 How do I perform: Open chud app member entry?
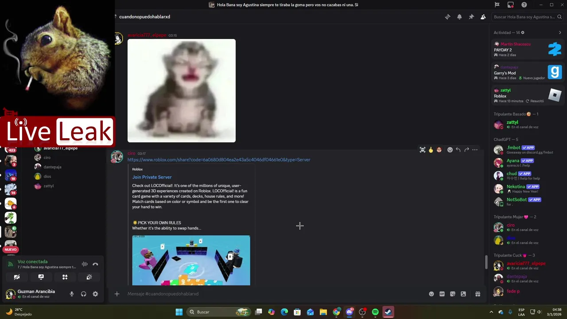528,175
